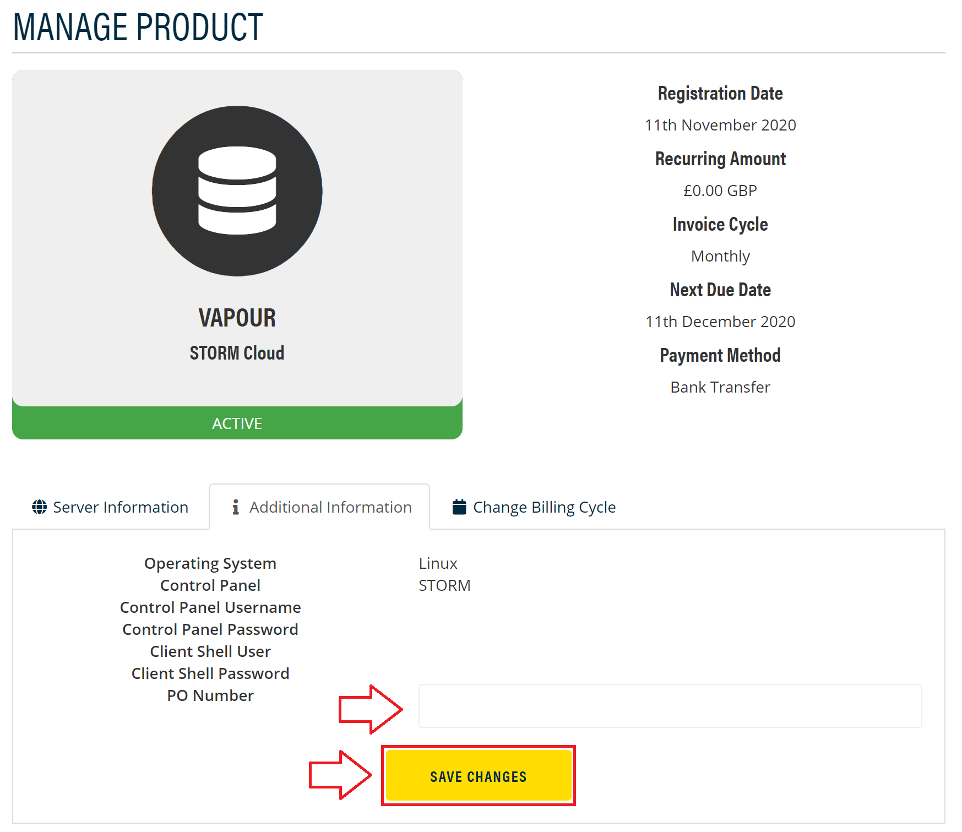Click the Payment Method label
The width and height of the screenshot is (962, 832).
720,355
